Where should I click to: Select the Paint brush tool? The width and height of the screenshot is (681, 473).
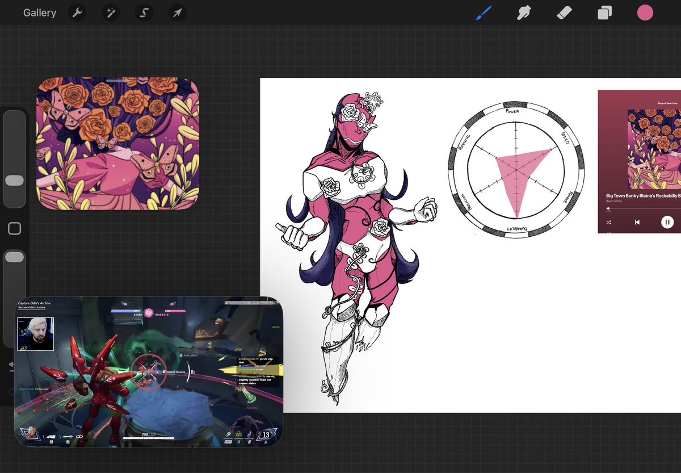(x=483, y=12)
